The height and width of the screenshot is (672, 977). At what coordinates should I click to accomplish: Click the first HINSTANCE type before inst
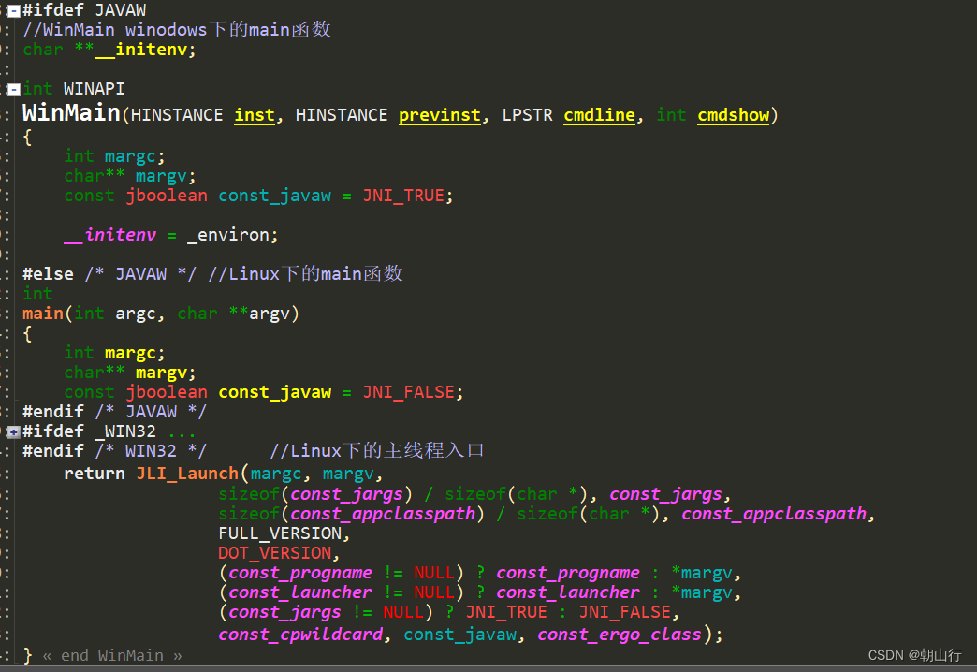pos(176,115)
